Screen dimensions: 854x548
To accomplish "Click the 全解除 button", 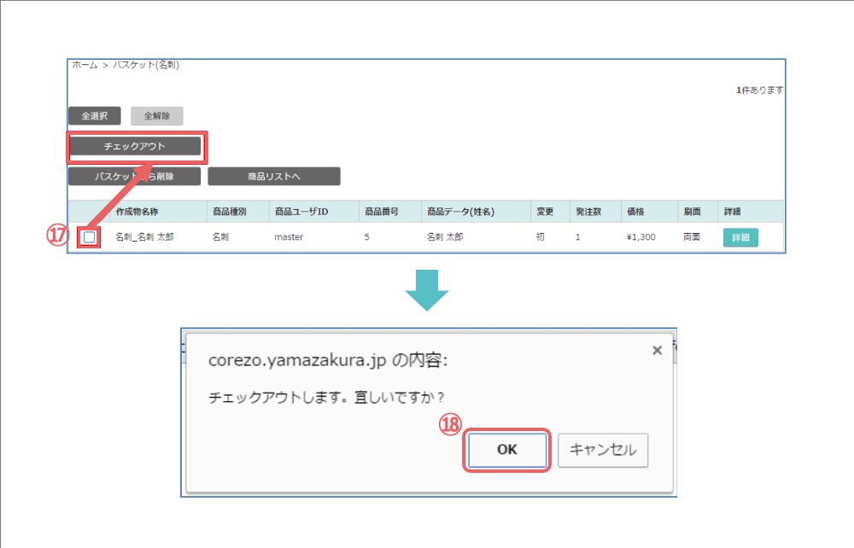I will coord(157,116).
